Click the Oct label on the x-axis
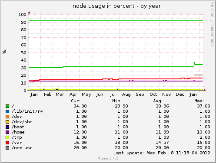The height and width of the screenshot is (163, 216). (x=153, y=95)
